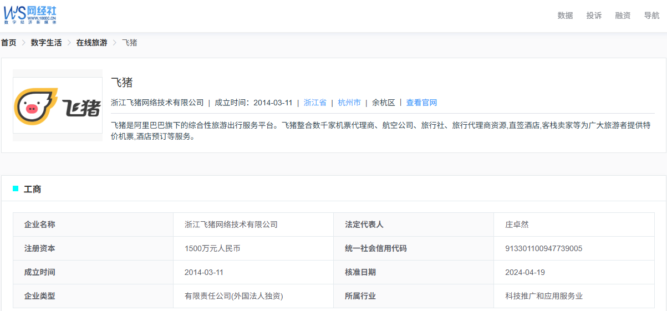Select 成立时间：2014-03-11 in header line
This screenshot has width=667, height=311.
(x=253, y=103)
